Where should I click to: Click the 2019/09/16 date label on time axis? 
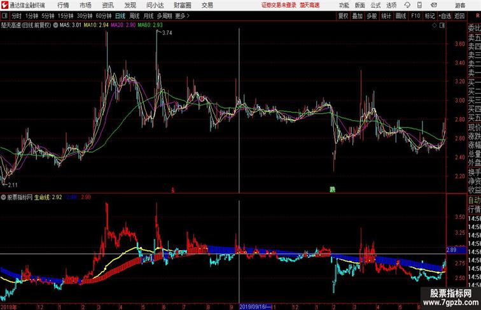pyautogui.click(x=255, y=307)
